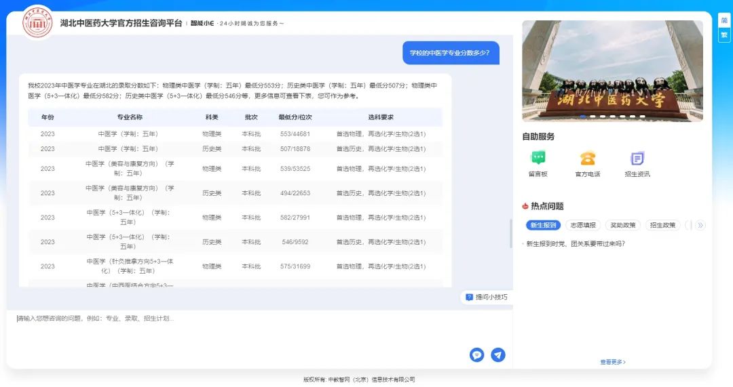
Task: Open 提问小技巧 question tips
Action: 487,297
